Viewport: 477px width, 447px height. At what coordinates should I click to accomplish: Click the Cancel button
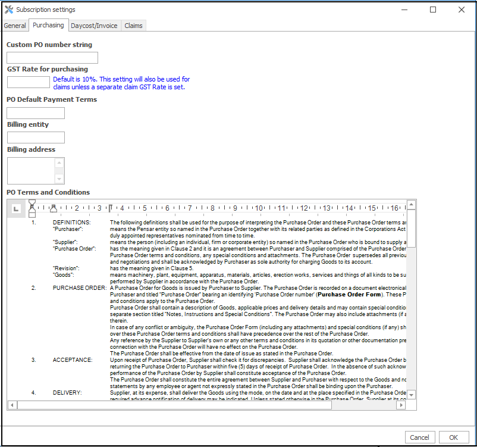419,437
